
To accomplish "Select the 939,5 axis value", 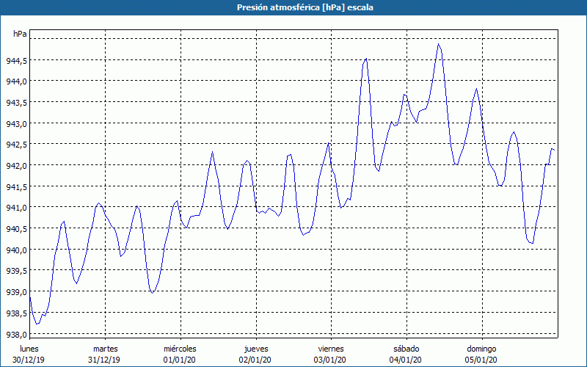I will click(x=15, y=271).
